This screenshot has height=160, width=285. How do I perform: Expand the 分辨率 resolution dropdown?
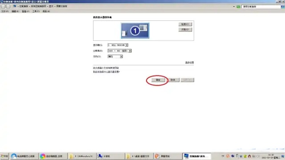point(120,51)
